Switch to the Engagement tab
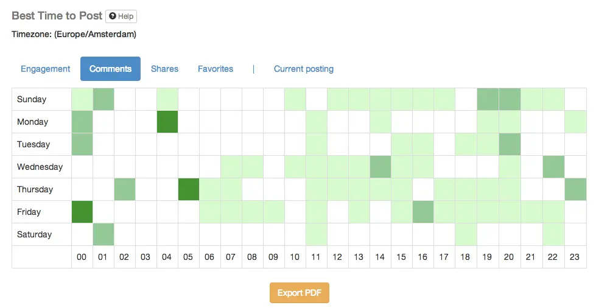Screen dimensions: 610x308 [x=46, y=69]
